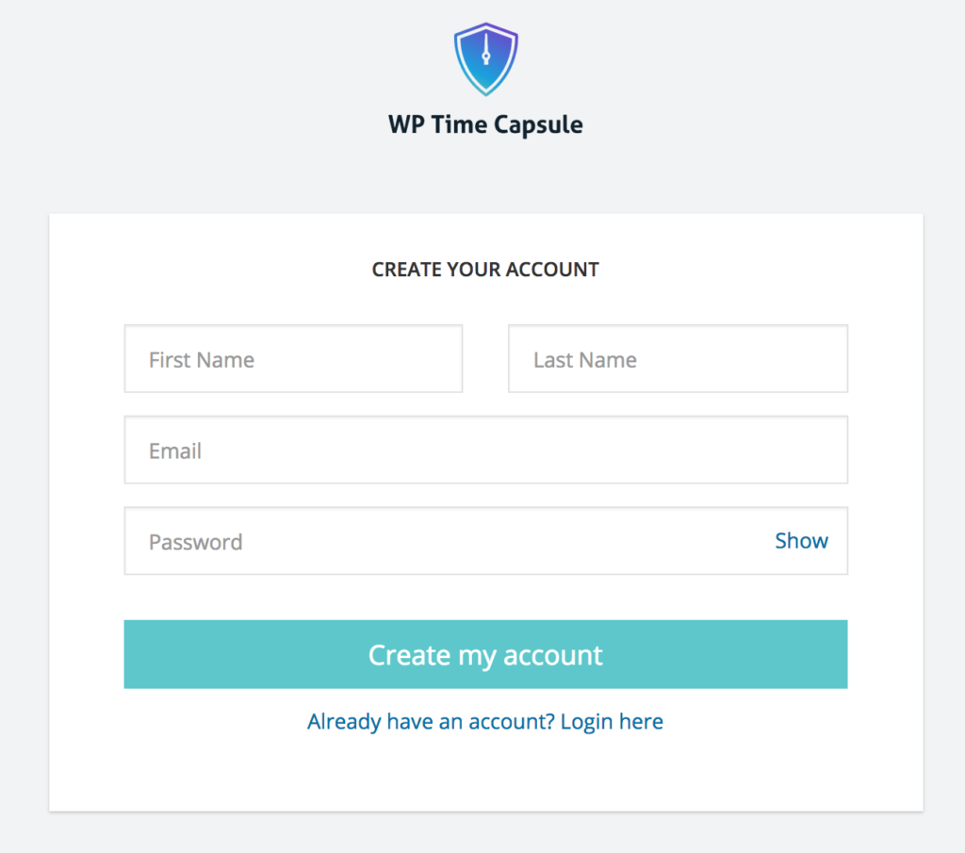Image resolution: width=965 pixels, height=853 pixels.
Task: Click into the Email field
Action: (485, 451)
